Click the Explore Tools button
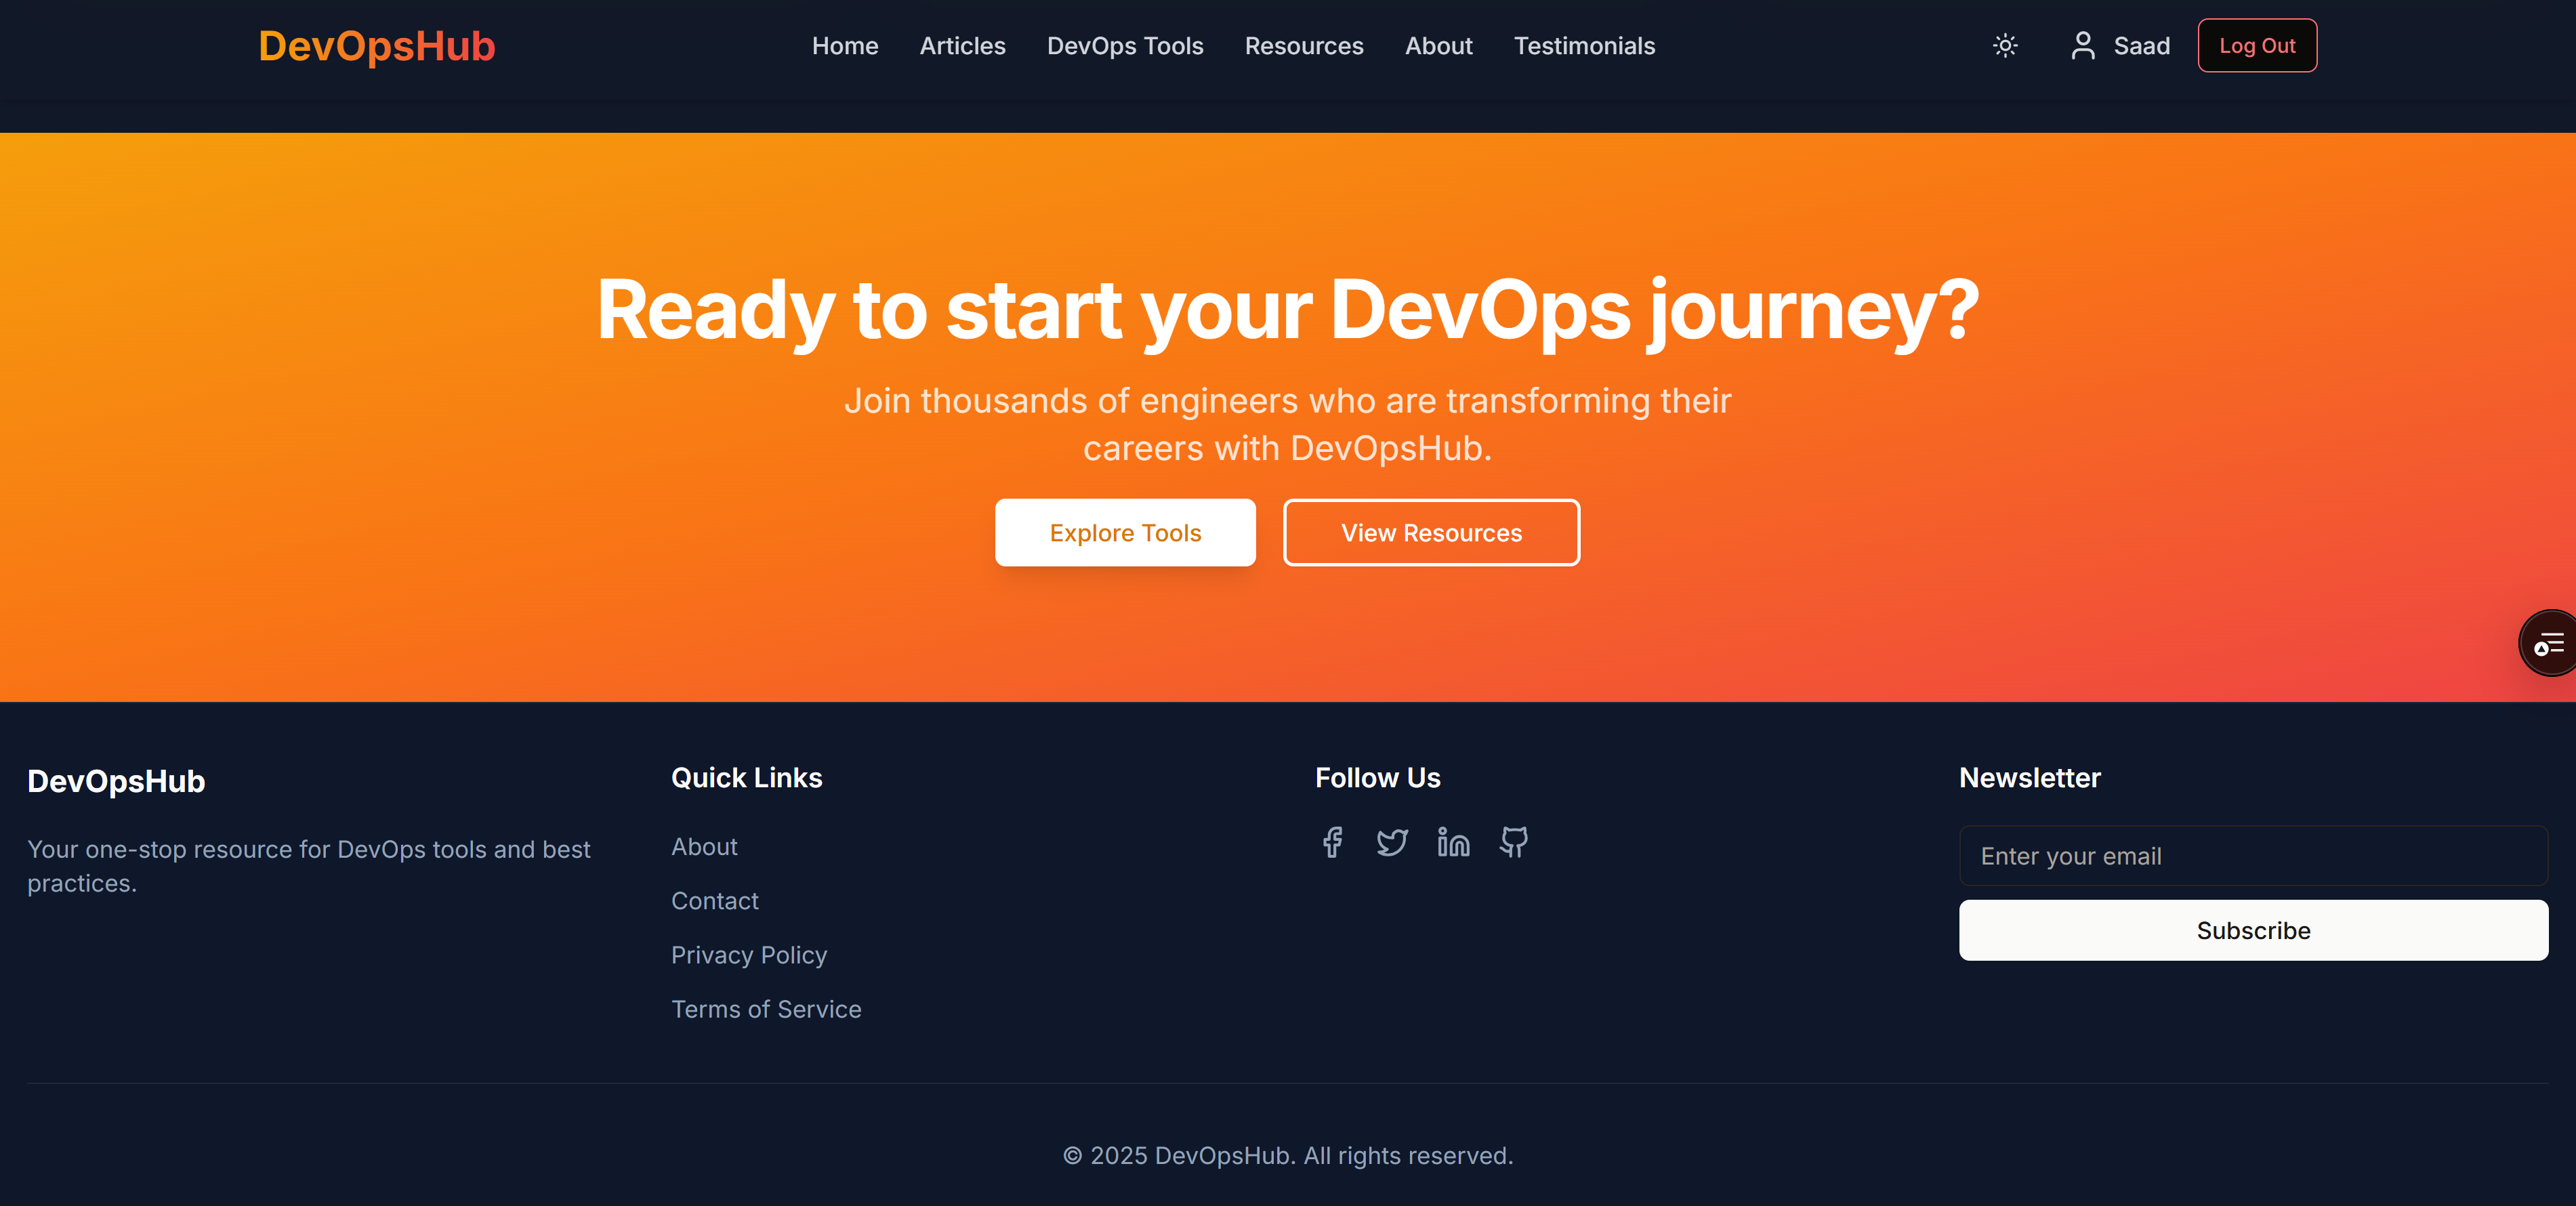 tap(1125, 532)
